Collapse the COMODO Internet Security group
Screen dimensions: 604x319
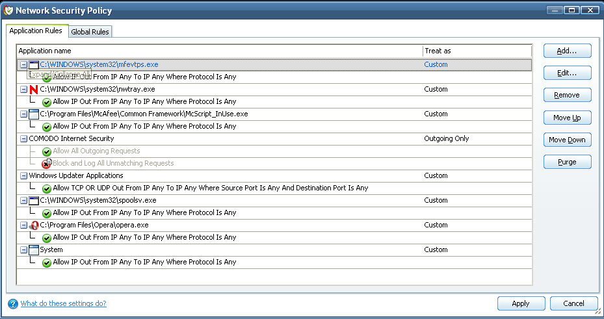tap(23, 139)
